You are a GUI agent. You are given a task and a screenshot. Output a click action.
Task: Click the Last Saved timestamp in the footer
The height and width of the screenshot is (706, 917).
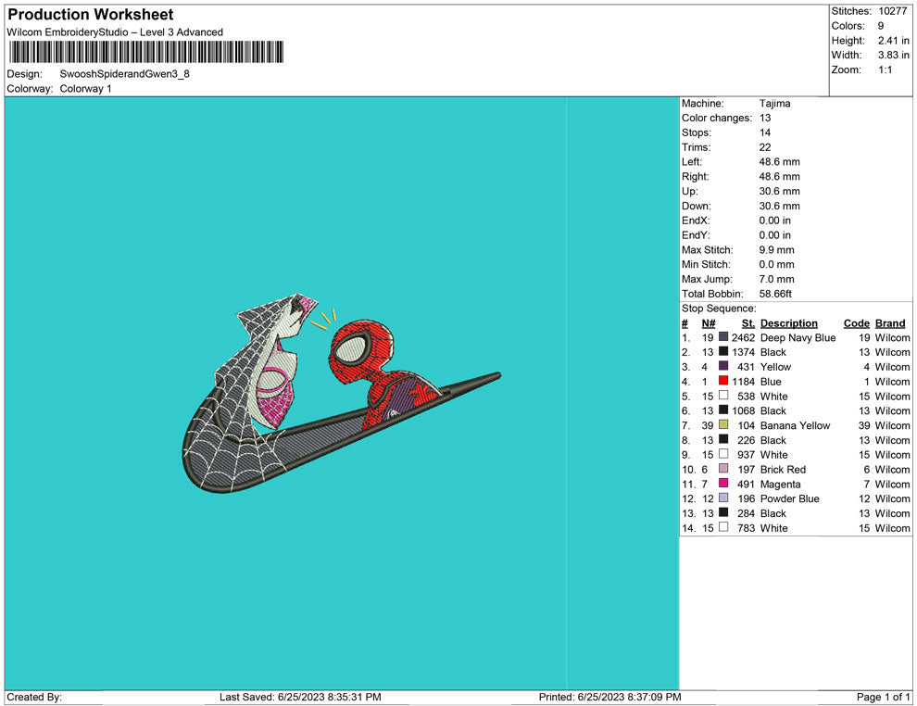pos(300,697)
